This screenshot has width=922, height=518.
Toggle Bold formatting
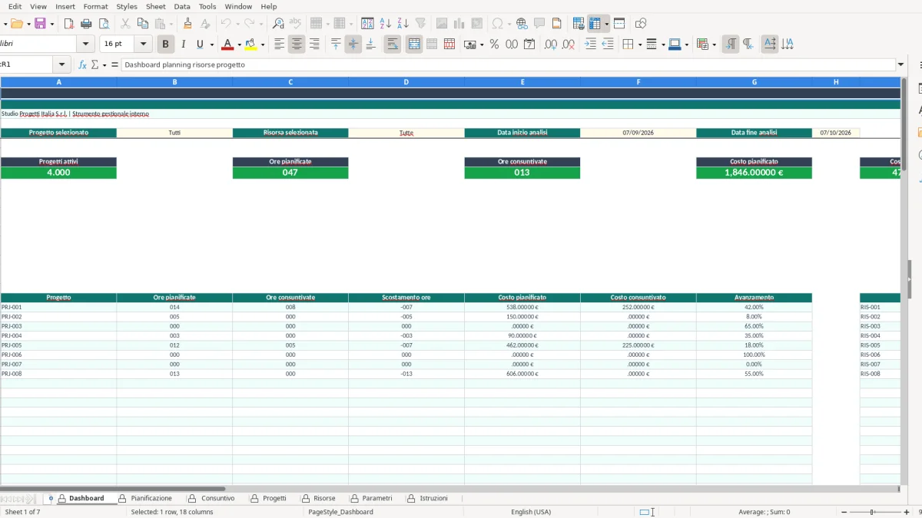165,45
